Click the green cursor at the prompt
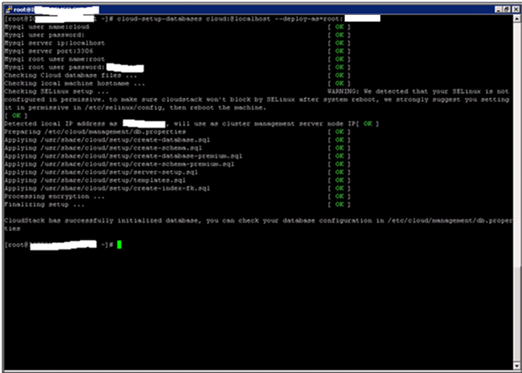Image resolution: width=522 pixels, height=373 pixels. coord(119,244)
